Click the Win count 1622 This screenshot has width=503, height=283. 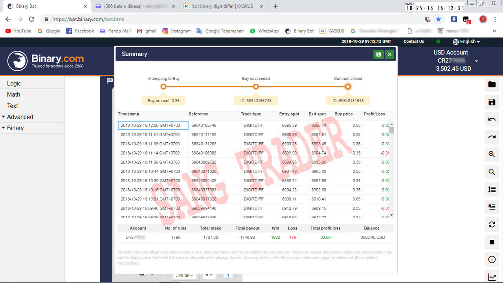tap(275, 237)
